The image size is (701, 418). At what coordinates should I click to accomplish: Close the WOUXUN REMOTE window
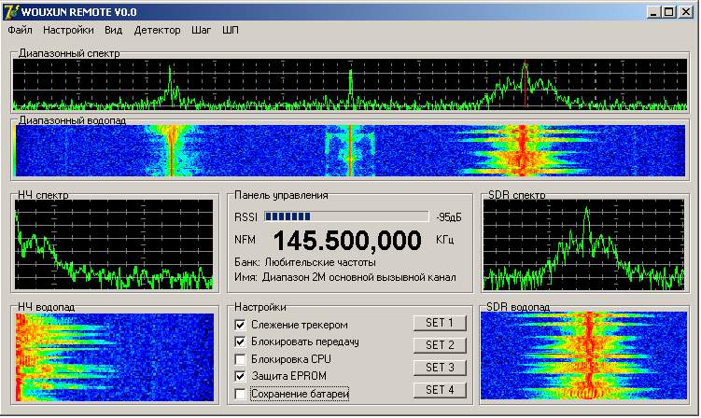[685, 12]
